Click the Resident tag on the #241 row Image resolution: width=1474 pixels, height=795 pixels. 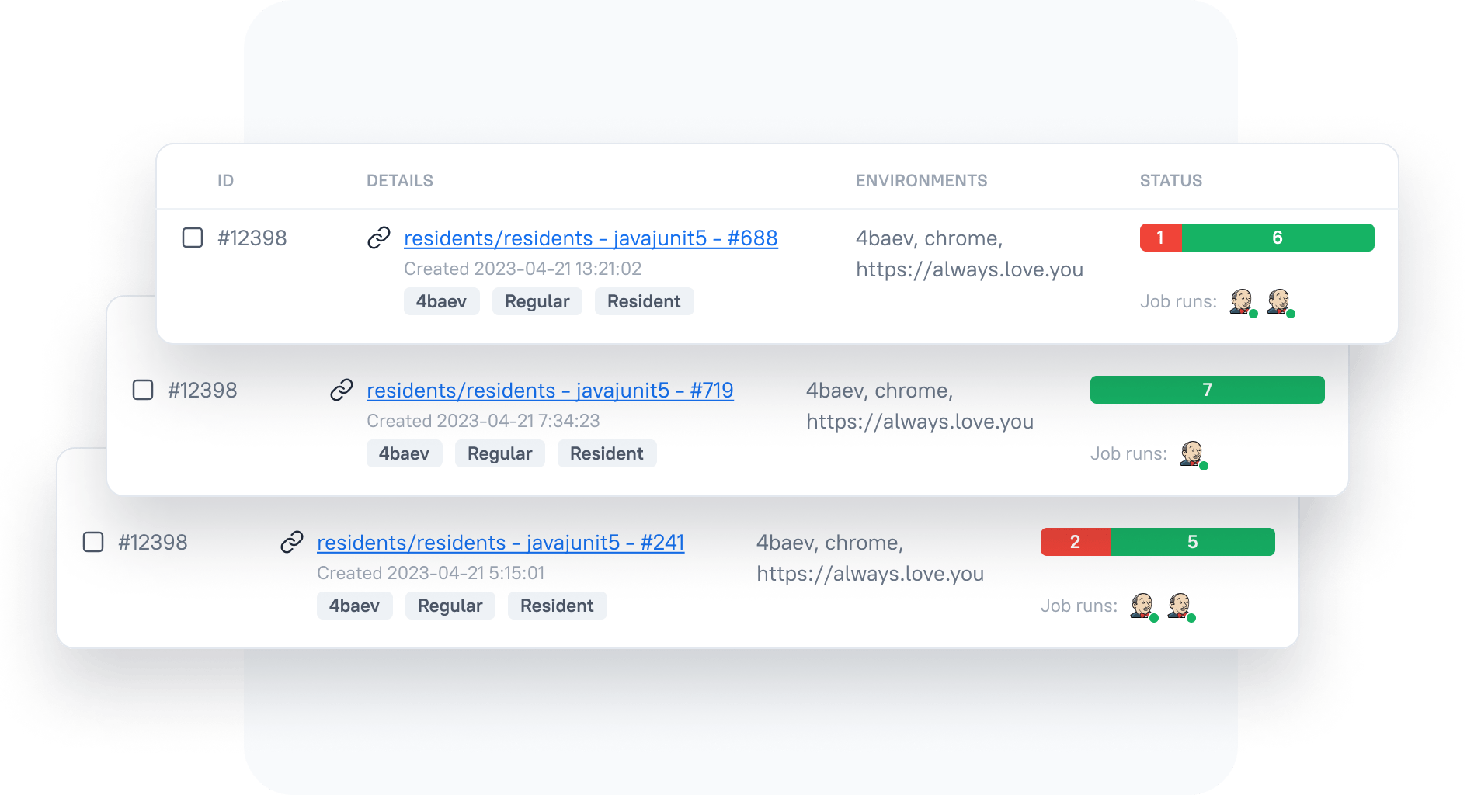tap(557, 606)
